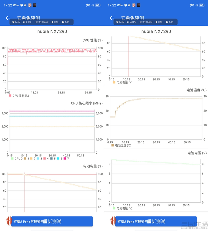Tap red marker line in right battery chart

click(128, 57)
